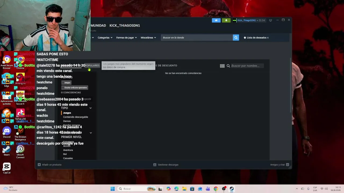Open Avast Secure Browser desktop shortcut
The width and height of the screenshot is (344, 193).
click(x=7, y=63)
